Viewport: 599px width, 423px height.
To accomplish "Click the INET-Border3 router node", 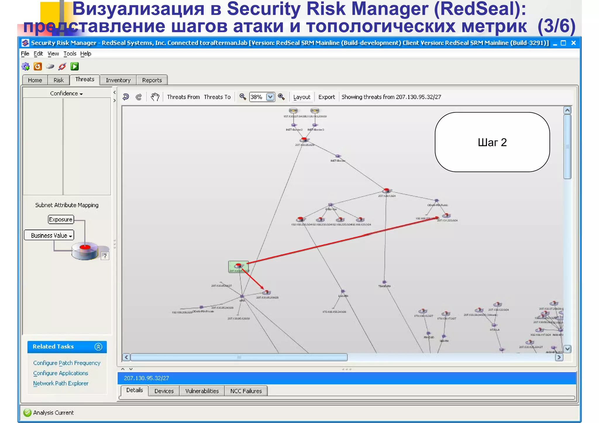I will [315, 125].
